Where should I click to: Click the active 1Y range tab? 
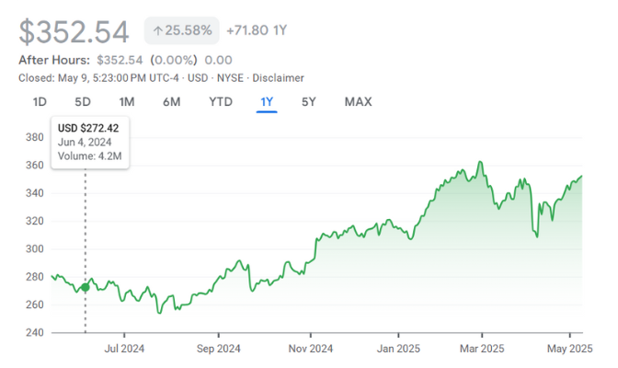click(x=267, y=102)
